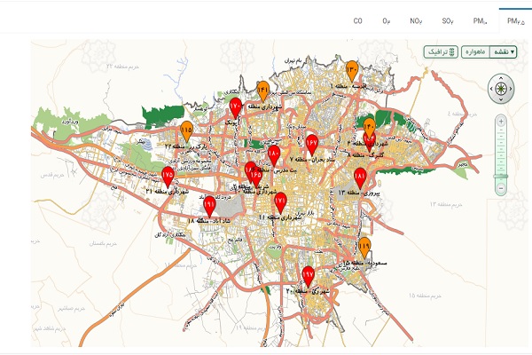The image size is (532, 355).
Task: Pan the map down with the compass arrow
Action: tap(501, 99)
